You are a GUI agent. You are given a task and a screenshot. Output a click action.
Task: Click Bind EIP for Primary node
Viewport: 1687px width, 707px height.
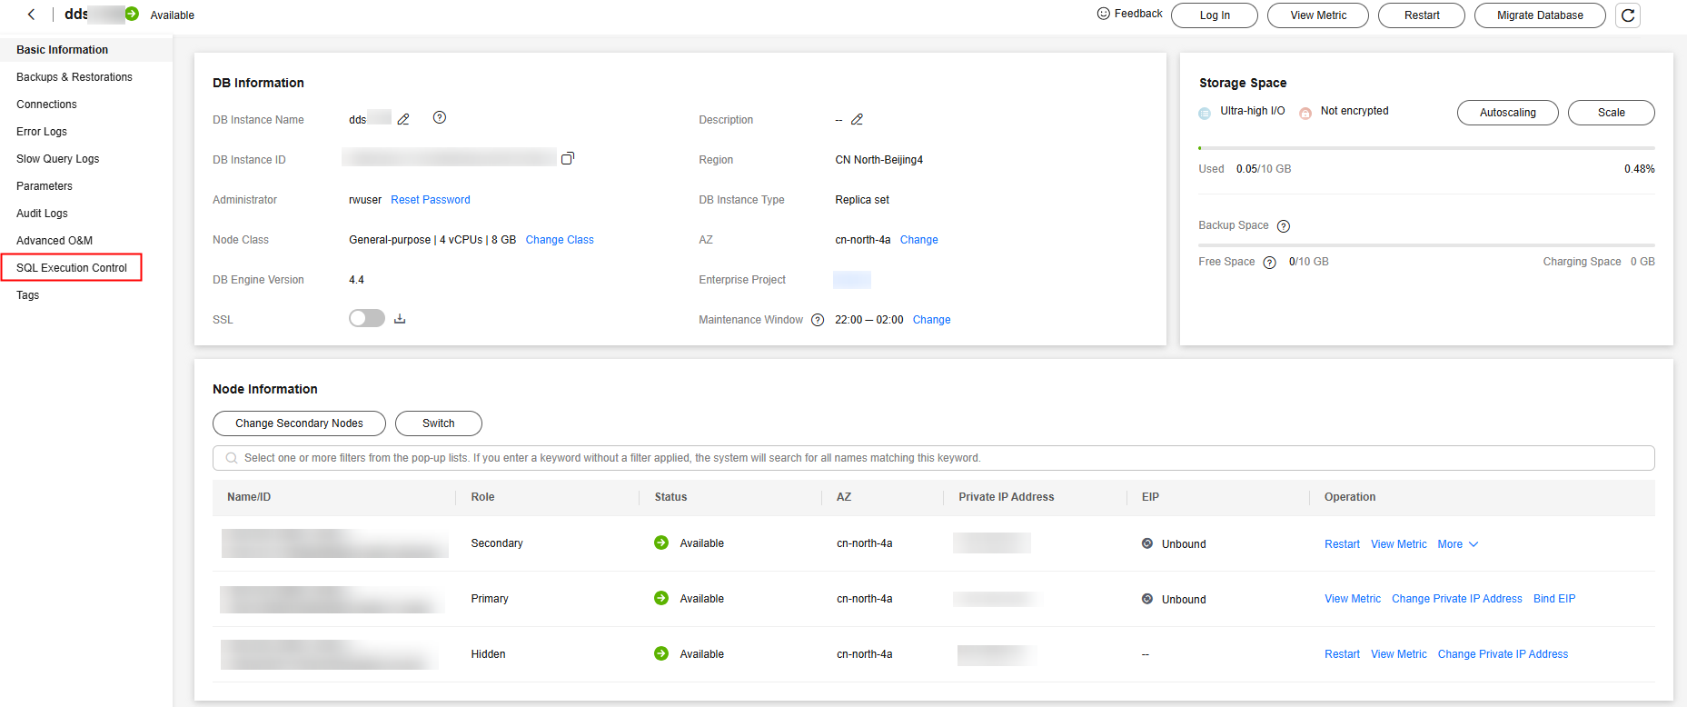pyautogui.click(x=1554, y=599)
